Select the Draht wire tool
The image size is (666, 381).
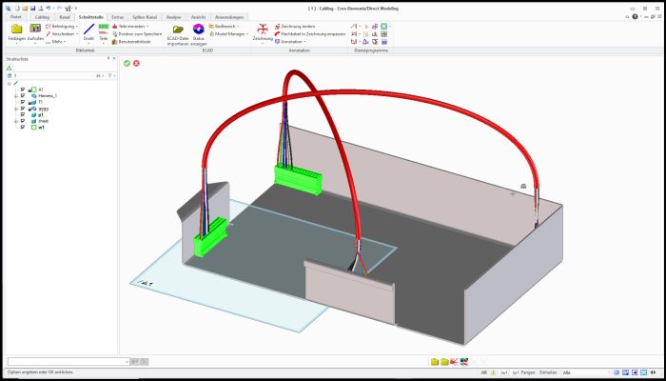click(88, 32)
